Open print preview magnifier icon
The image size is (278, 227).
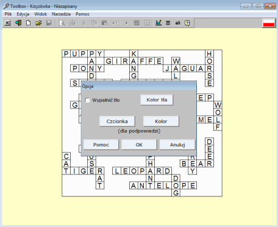tap(62, 23)
